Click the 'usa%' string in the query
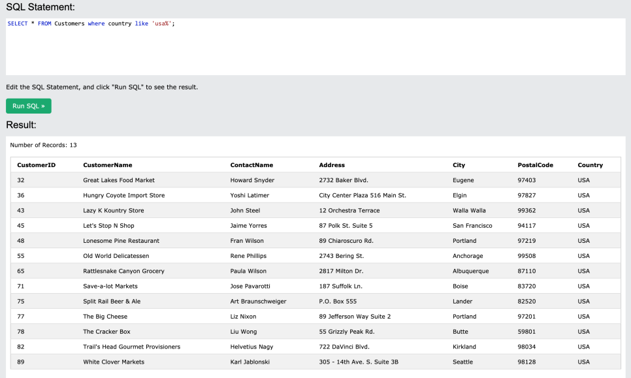 point(161,24)
